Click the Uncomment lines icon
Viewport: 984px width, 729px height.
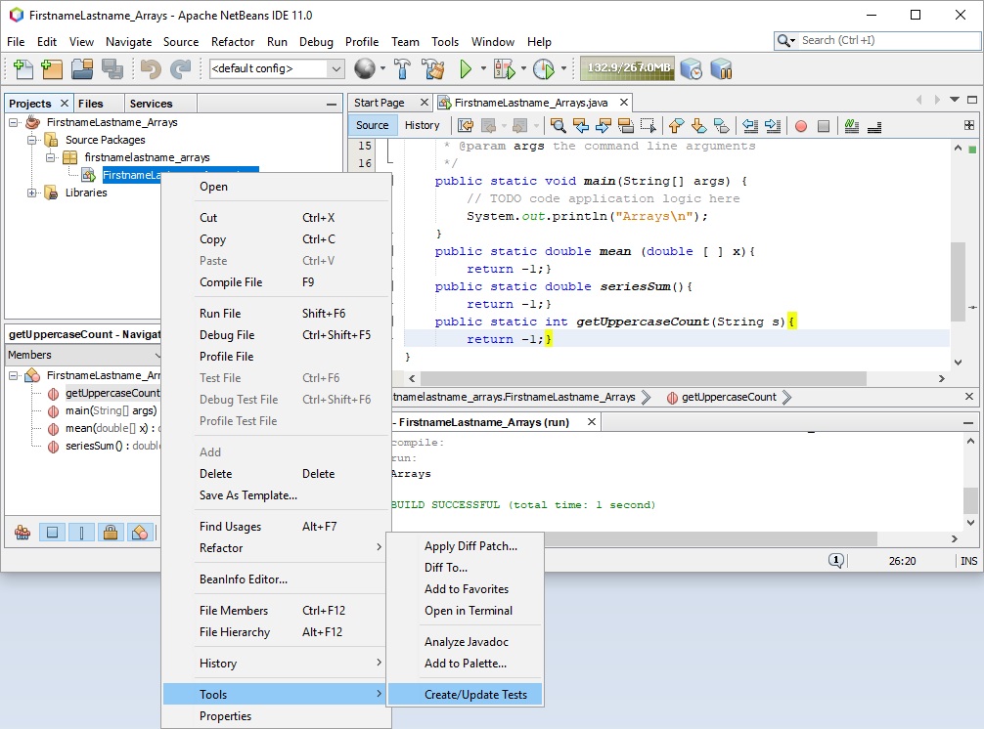point(874,127)
